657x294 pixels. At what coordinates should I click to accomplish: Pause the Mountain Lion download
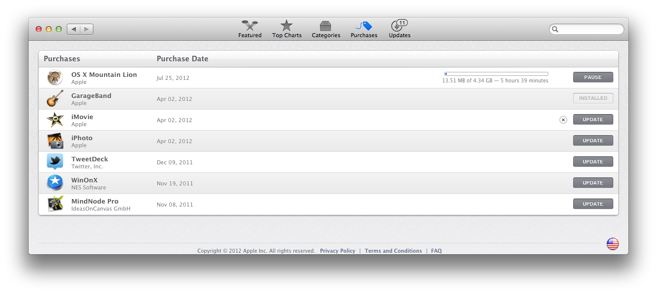593,77
